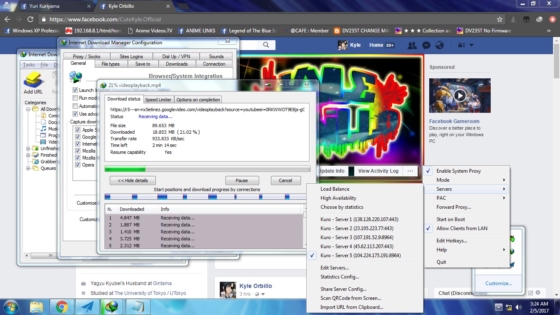This screenshot has height=315, width=560.
Task: Play the Facebook Gameroom sponsored video
Action: (460, 96)
